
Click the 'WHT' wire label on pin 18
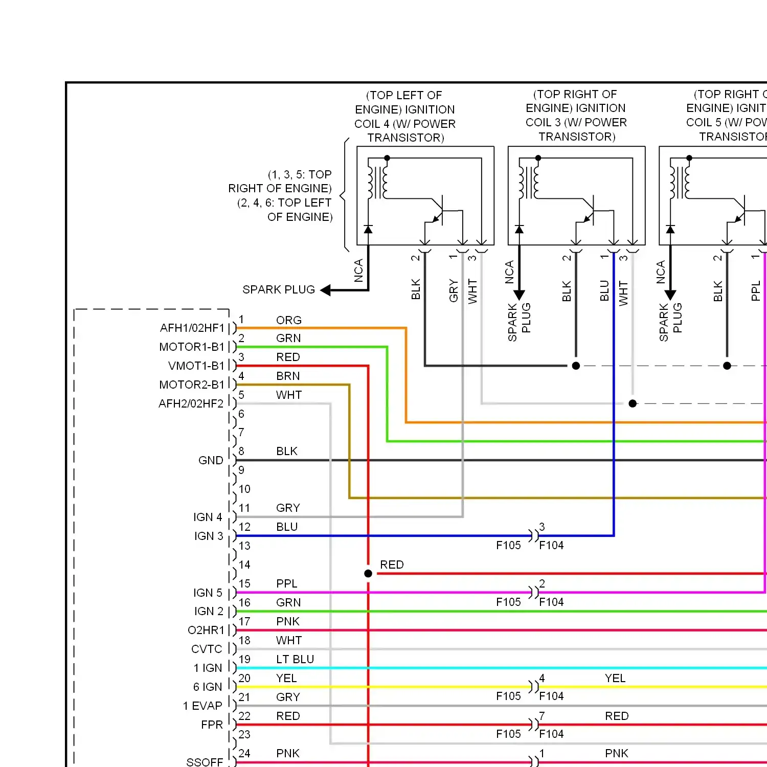[x=289, y=640]
